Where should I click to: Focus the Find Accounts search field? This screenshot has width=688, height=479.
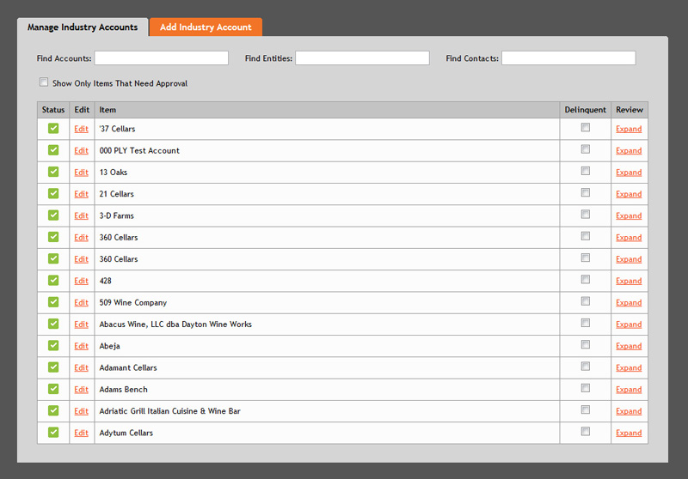pyautogui.click(x=162, y=58)
